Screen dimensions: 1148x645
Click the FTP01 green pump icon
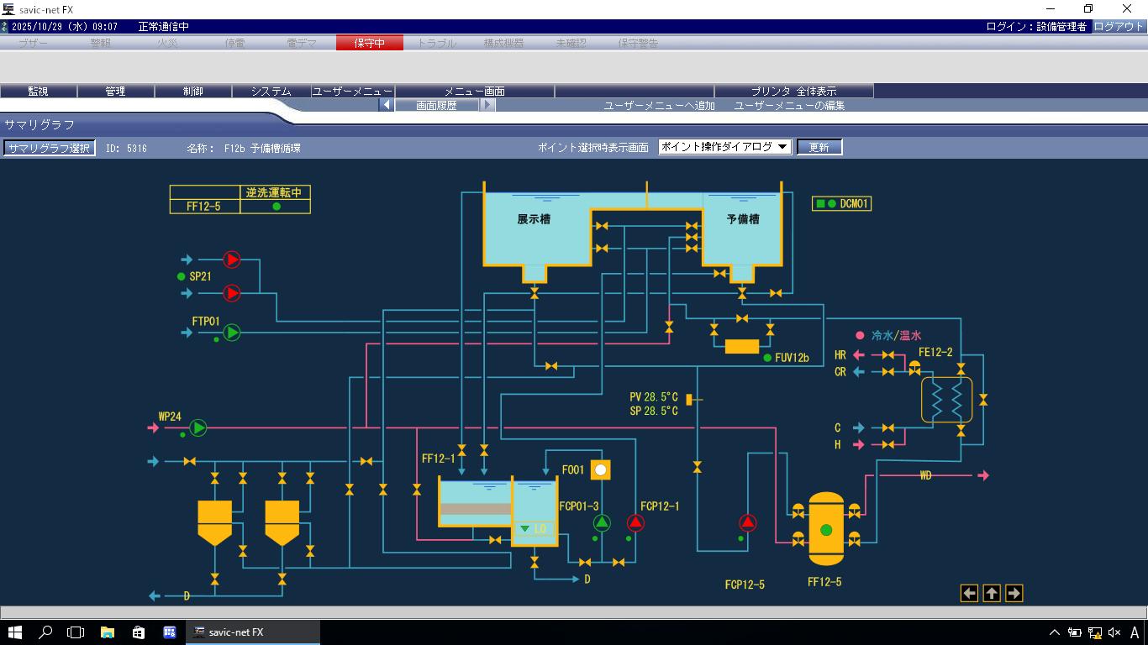click(231, 333)
